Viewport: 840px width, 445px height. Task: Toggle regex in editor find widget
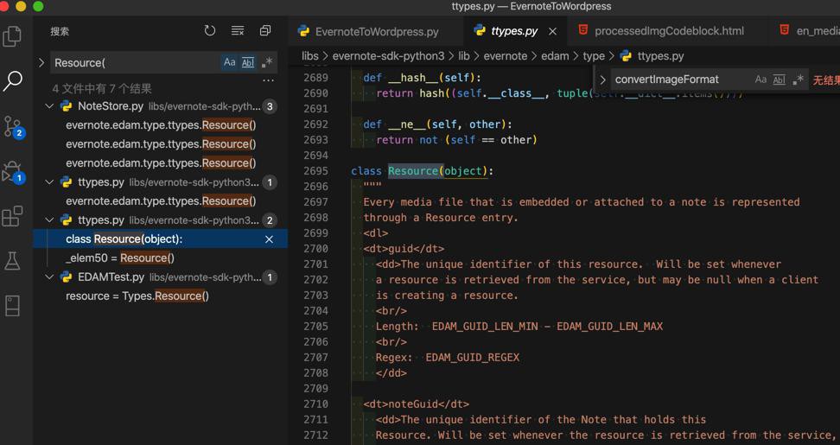[798, 79]
